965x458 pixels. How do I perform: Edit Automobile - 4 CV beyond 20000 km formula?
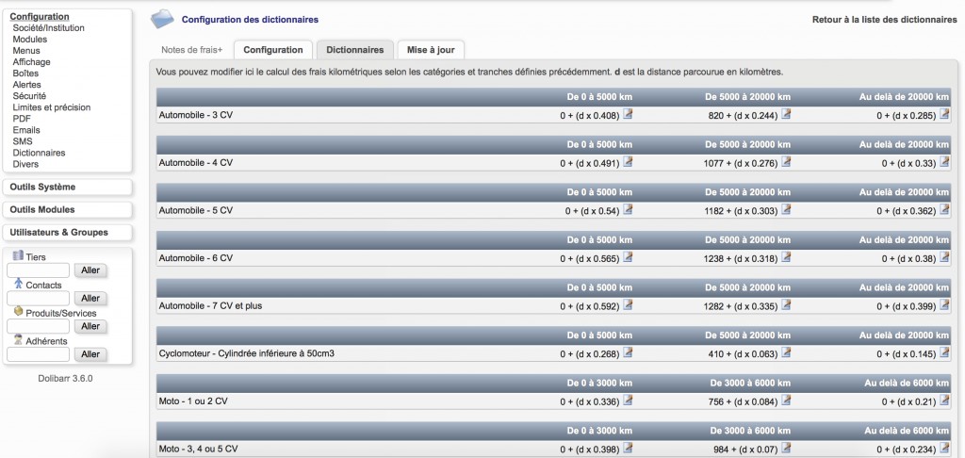click(x=944, y=162)
